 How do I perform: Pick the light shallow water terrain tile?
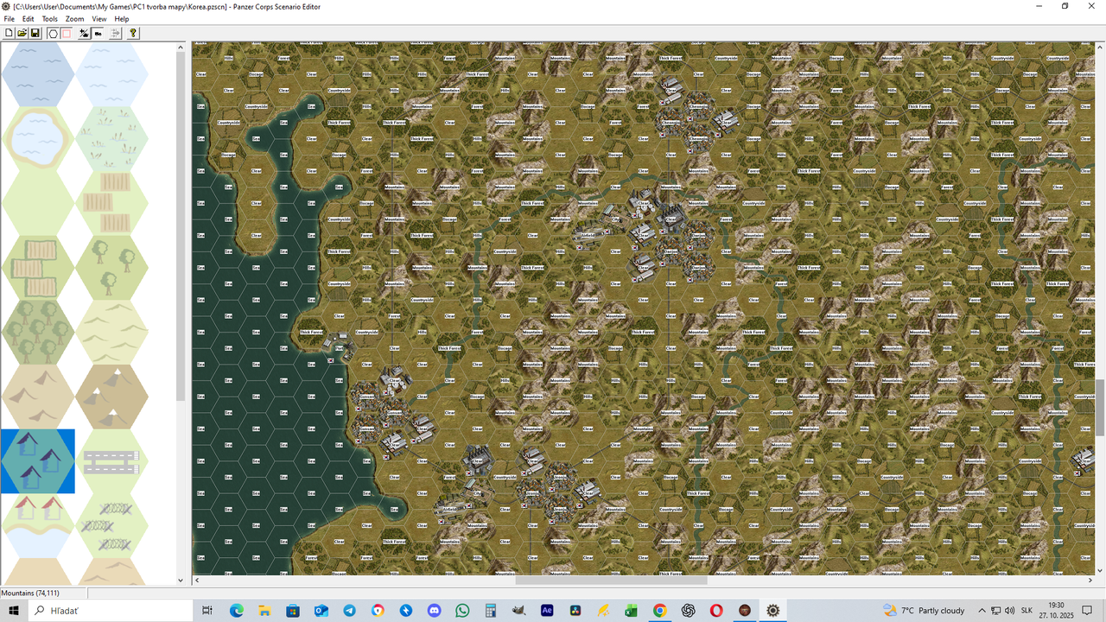pyautogui.click(x=111, y=74)
